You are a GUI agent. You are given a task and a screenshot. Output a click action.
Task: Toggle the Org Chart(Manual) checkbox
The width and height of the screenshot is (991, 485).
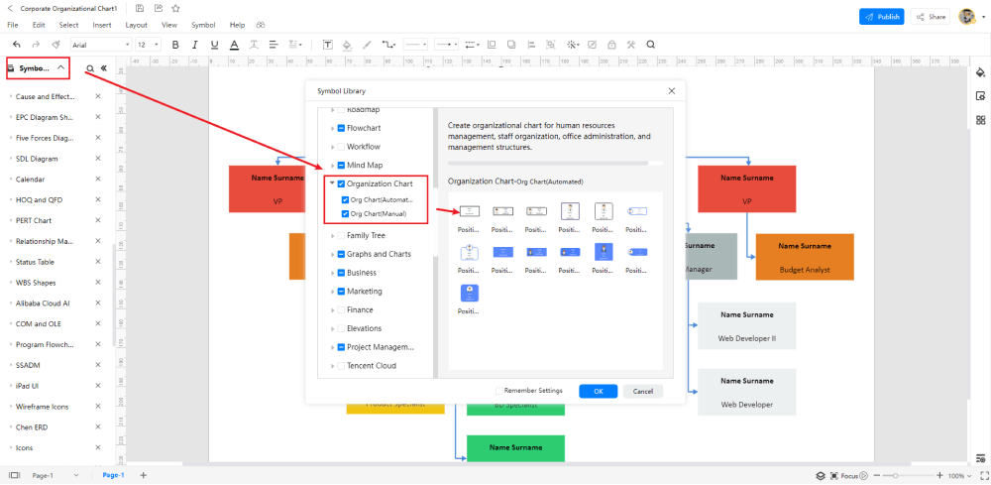pyautogui.click(x=345, y=213)
